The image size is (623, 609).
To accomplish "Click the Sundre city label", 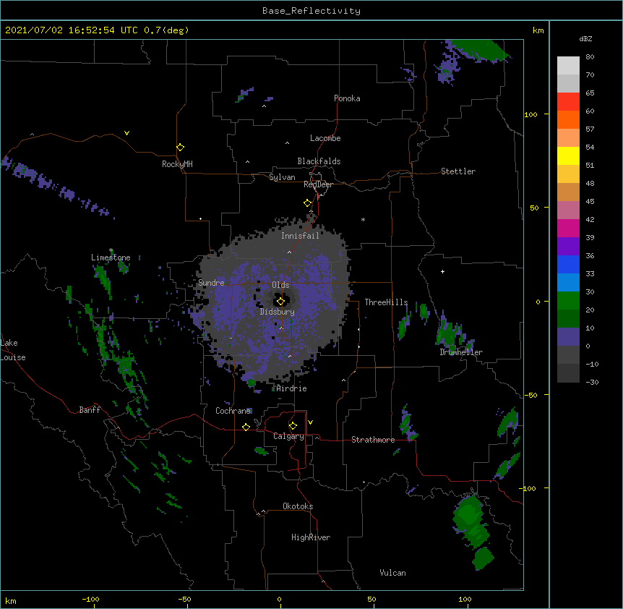I will click(x=211, y=283).
